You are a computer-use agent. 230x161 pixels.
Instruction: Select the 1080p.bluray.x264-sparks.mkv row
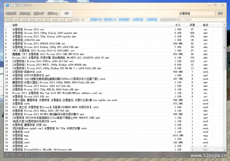click(x=113, y=33)
